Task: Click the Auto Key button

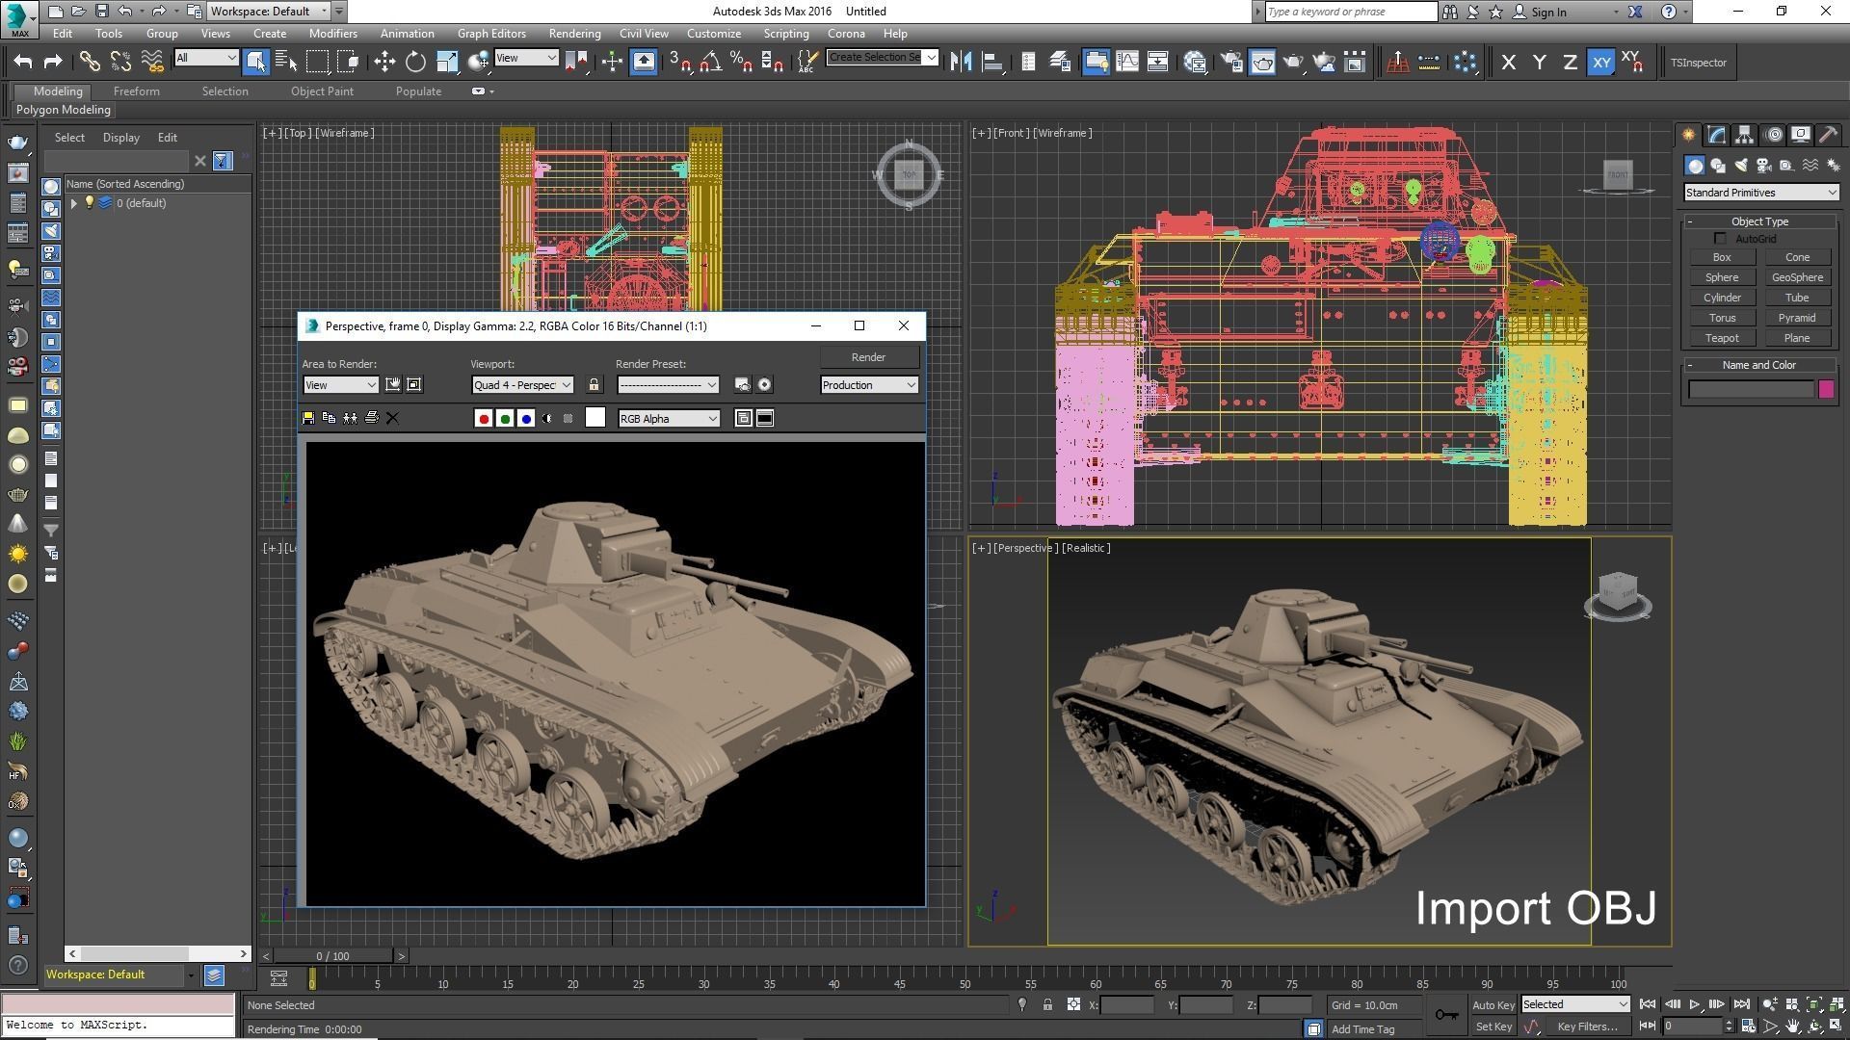Action: click(1493, 1005)
